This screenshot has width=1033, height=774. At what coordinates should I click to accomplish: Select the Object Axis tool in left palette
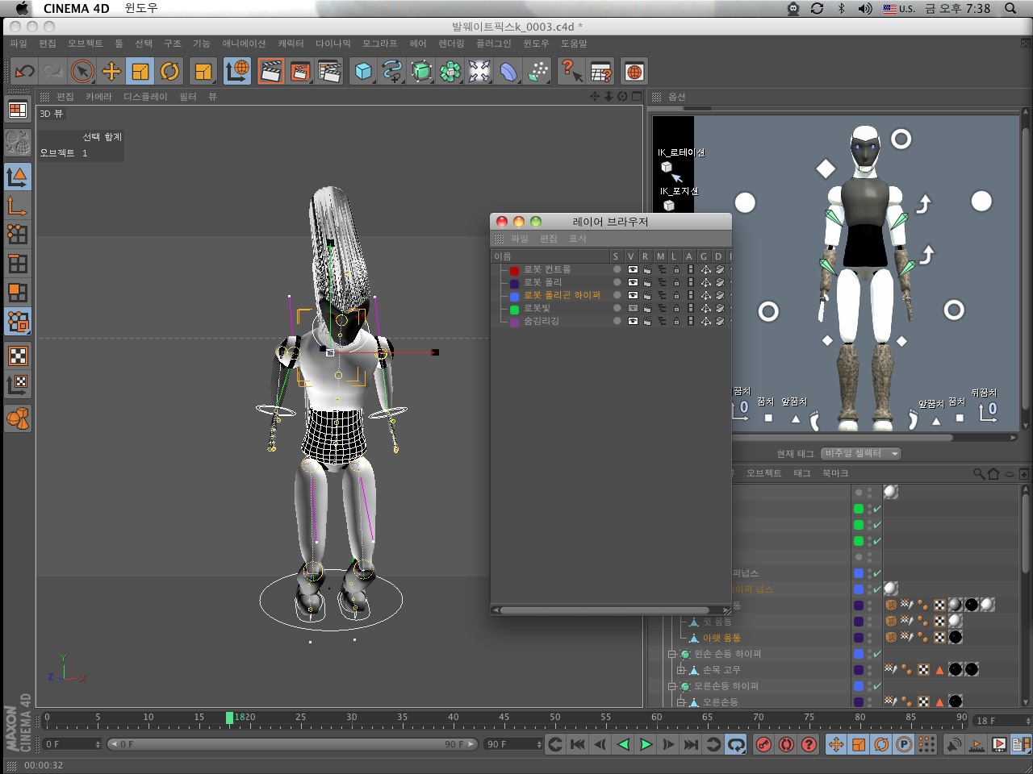(x=18, y=205)
